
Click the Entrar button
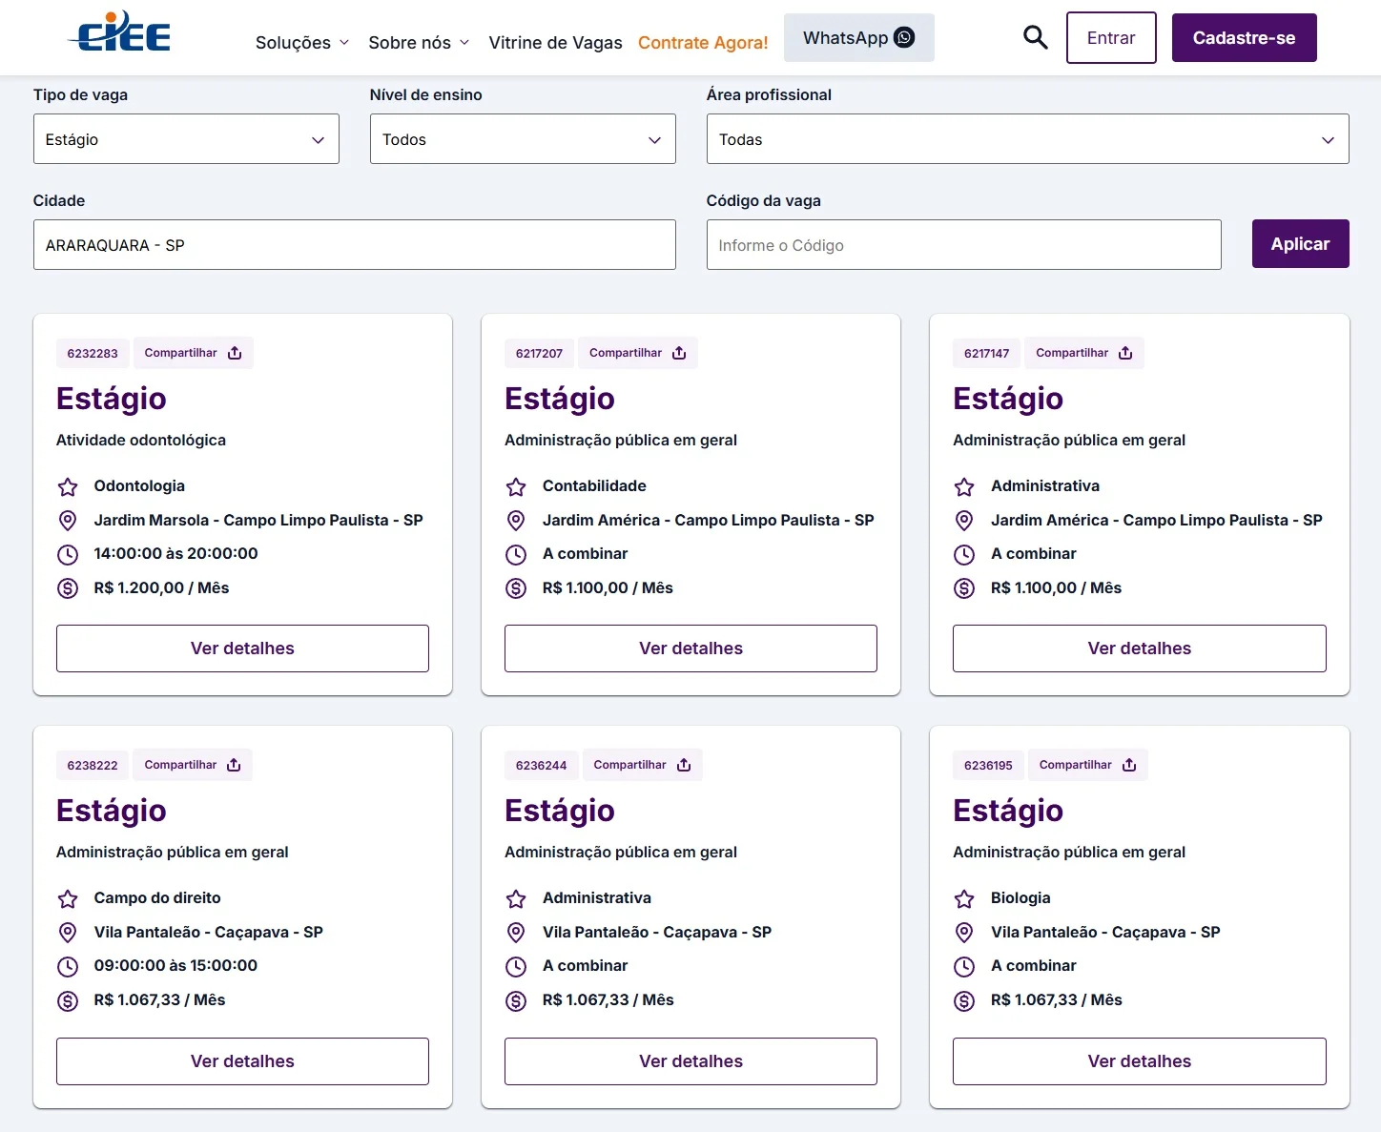(1111, 38)
